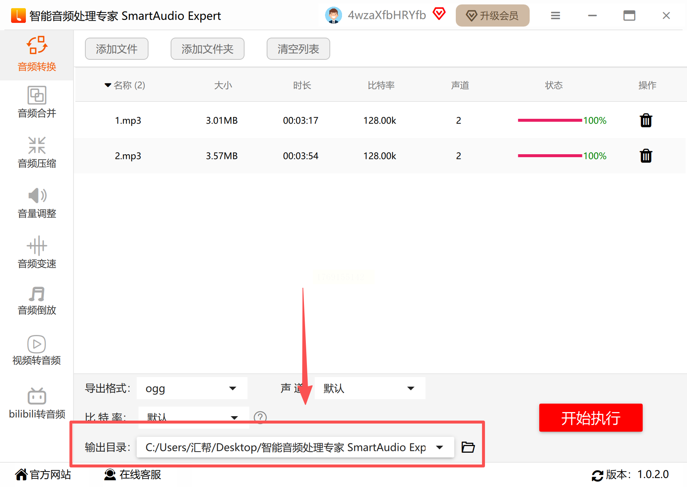Screen dimensions: 687x487
Task: Select the 2.mp3 file name
Action: [128, 156]
